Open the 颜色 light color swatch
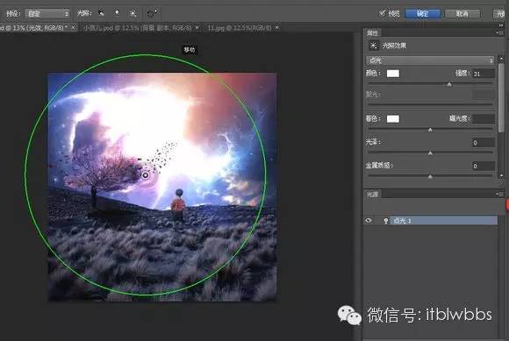Viewport: 509px width, 341px height. tap(393, 74)
